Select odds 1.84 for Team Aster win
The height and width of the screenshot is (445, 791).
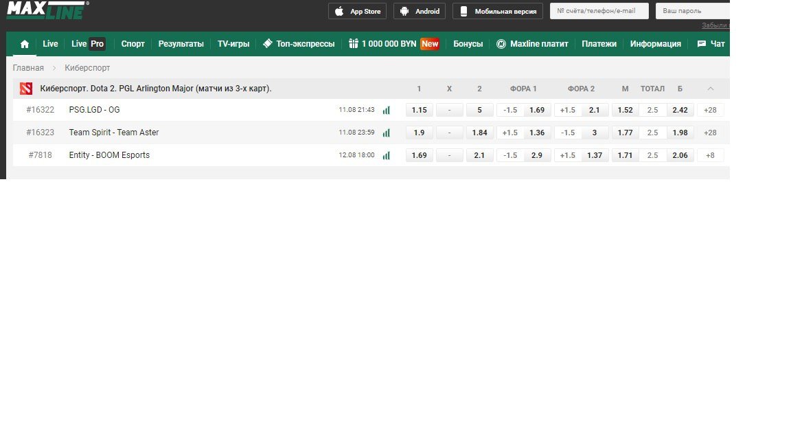pyautogui.click(x=479, y=133)
